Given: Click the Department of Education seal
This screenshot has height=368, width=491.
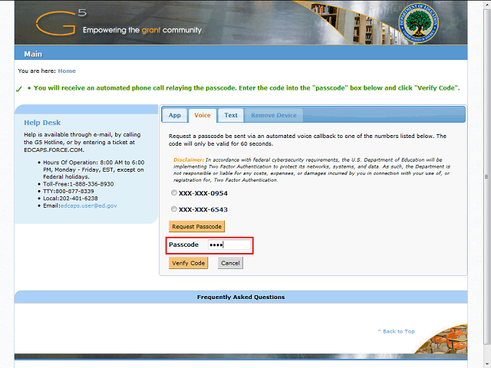Looking at the screenshot, I should coord(418,22).
